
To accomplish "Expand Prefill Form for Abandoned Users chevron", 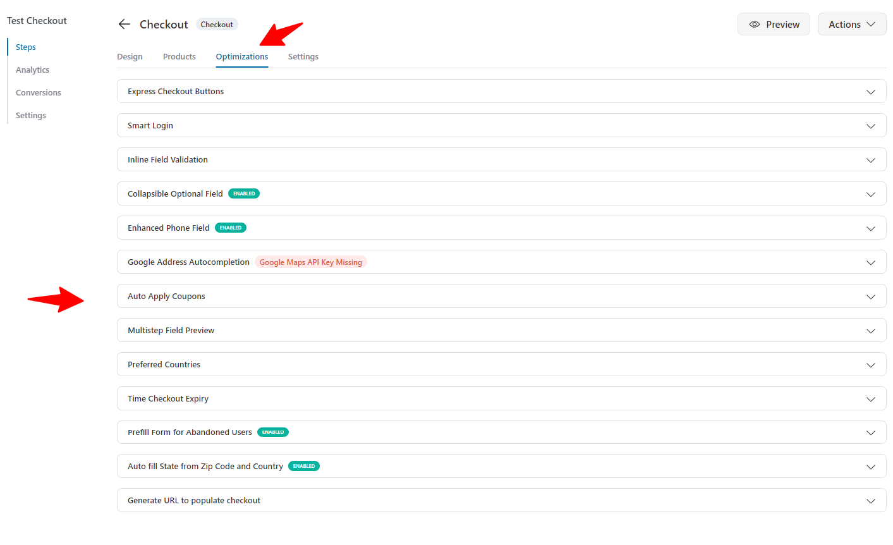I will (871, 432).
